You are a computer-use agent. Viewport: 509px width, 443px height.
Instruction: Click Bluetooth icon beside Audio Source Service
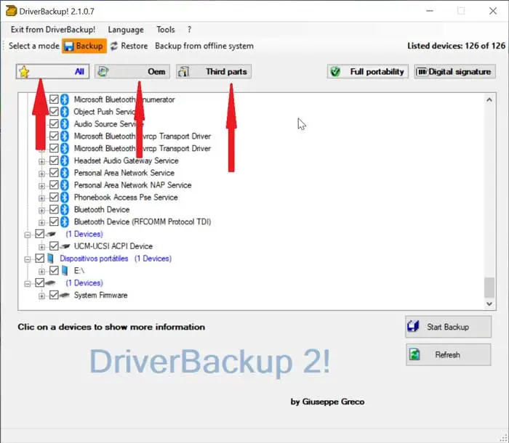point(65,124)
